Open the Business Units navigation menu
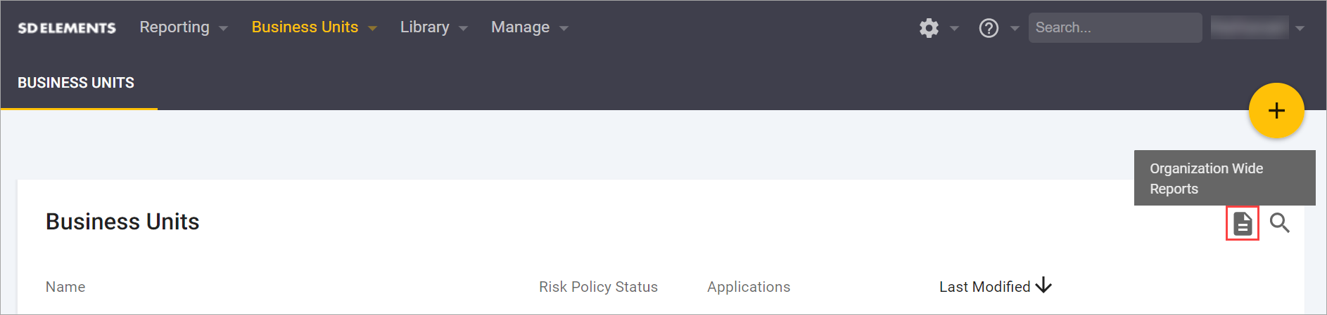Screen dimensions: 1327x315 coord(314,27)
